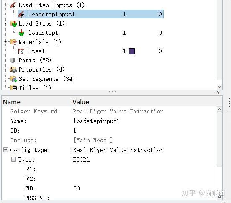Click the double-chevron panel collapse button
The height and width of the screenshot is (203, 231).
[218, 93]
